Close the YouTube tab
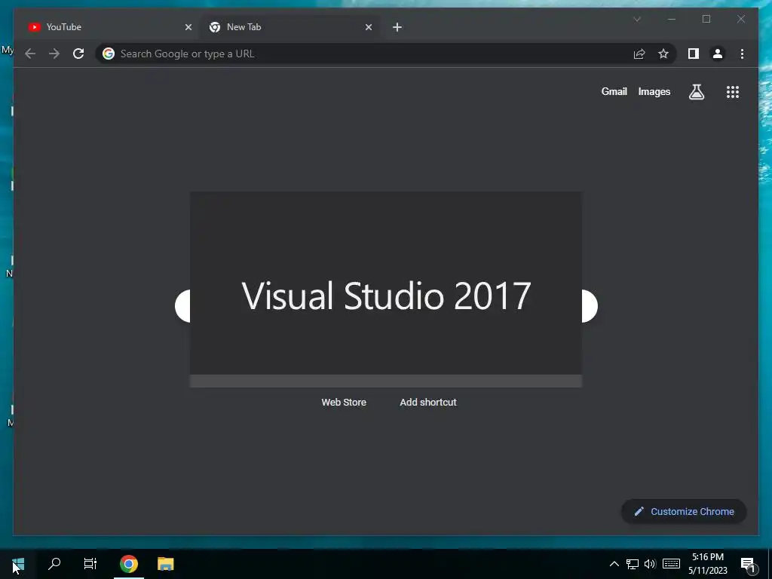772x579 pixels. click(188, 27)
